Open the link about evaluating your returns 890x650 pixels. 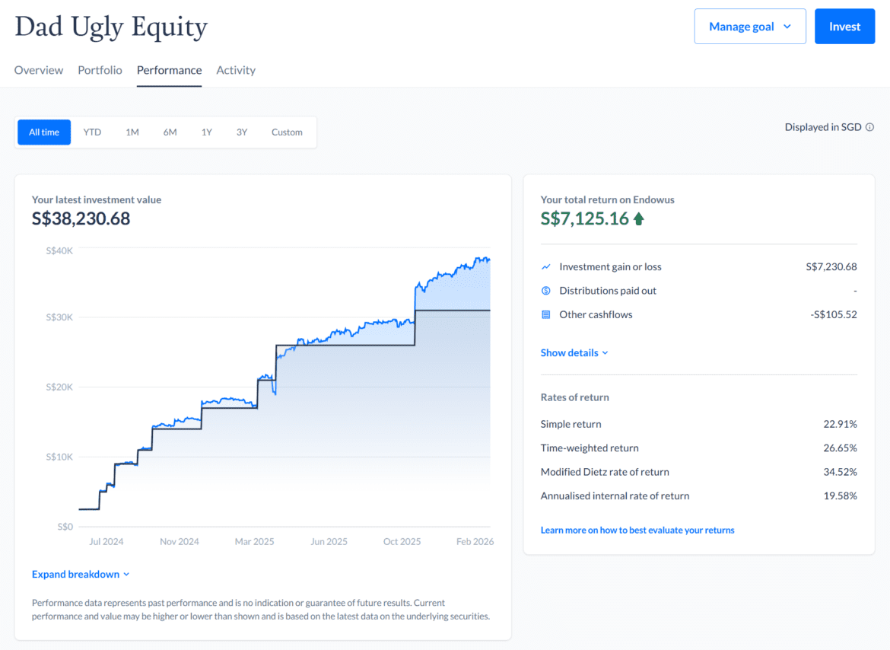click(x=637, y=530)
